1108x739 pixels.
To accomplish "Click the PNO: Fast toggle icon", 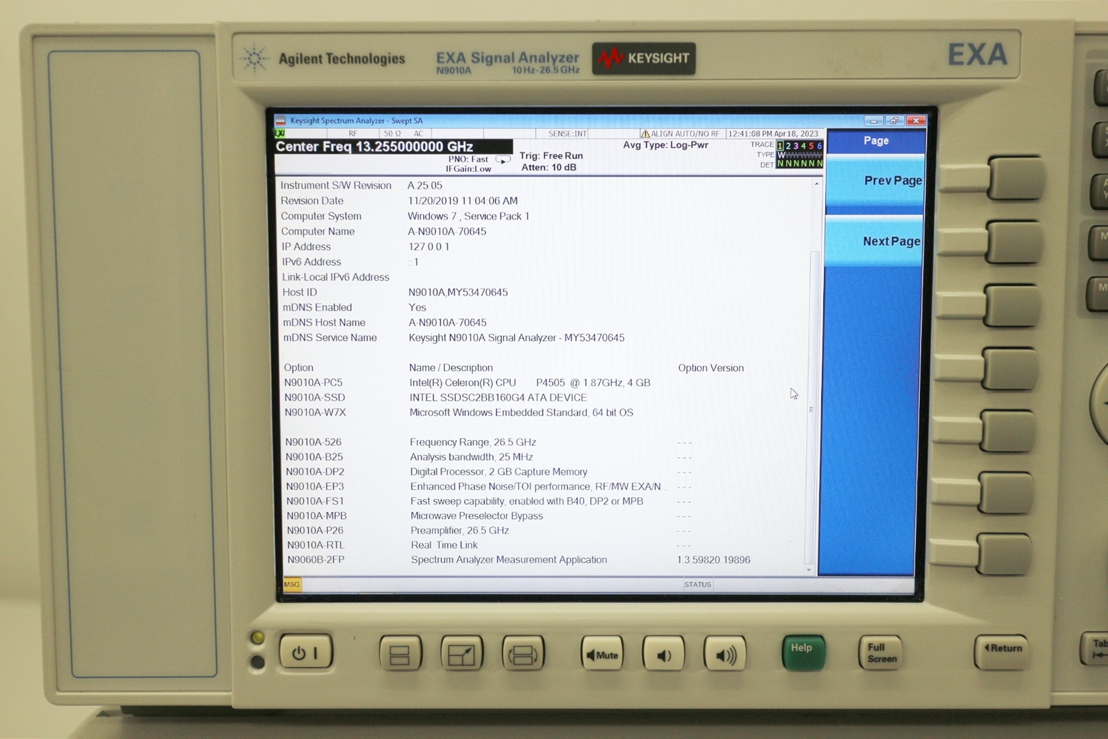I will pos(503,159).
